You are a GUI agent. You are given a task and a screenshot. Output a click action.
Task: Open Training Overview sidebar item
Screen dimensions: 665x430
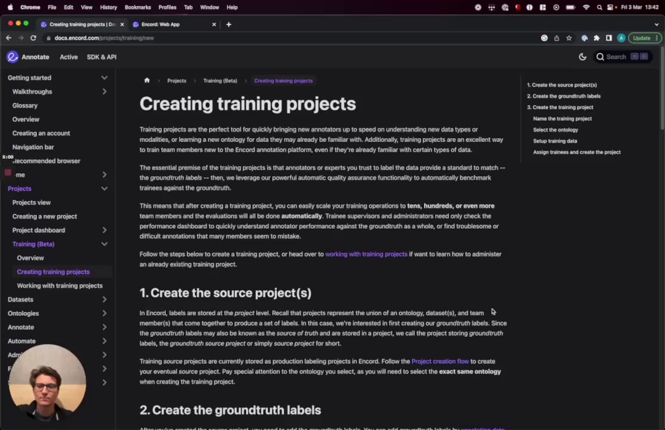30,258
